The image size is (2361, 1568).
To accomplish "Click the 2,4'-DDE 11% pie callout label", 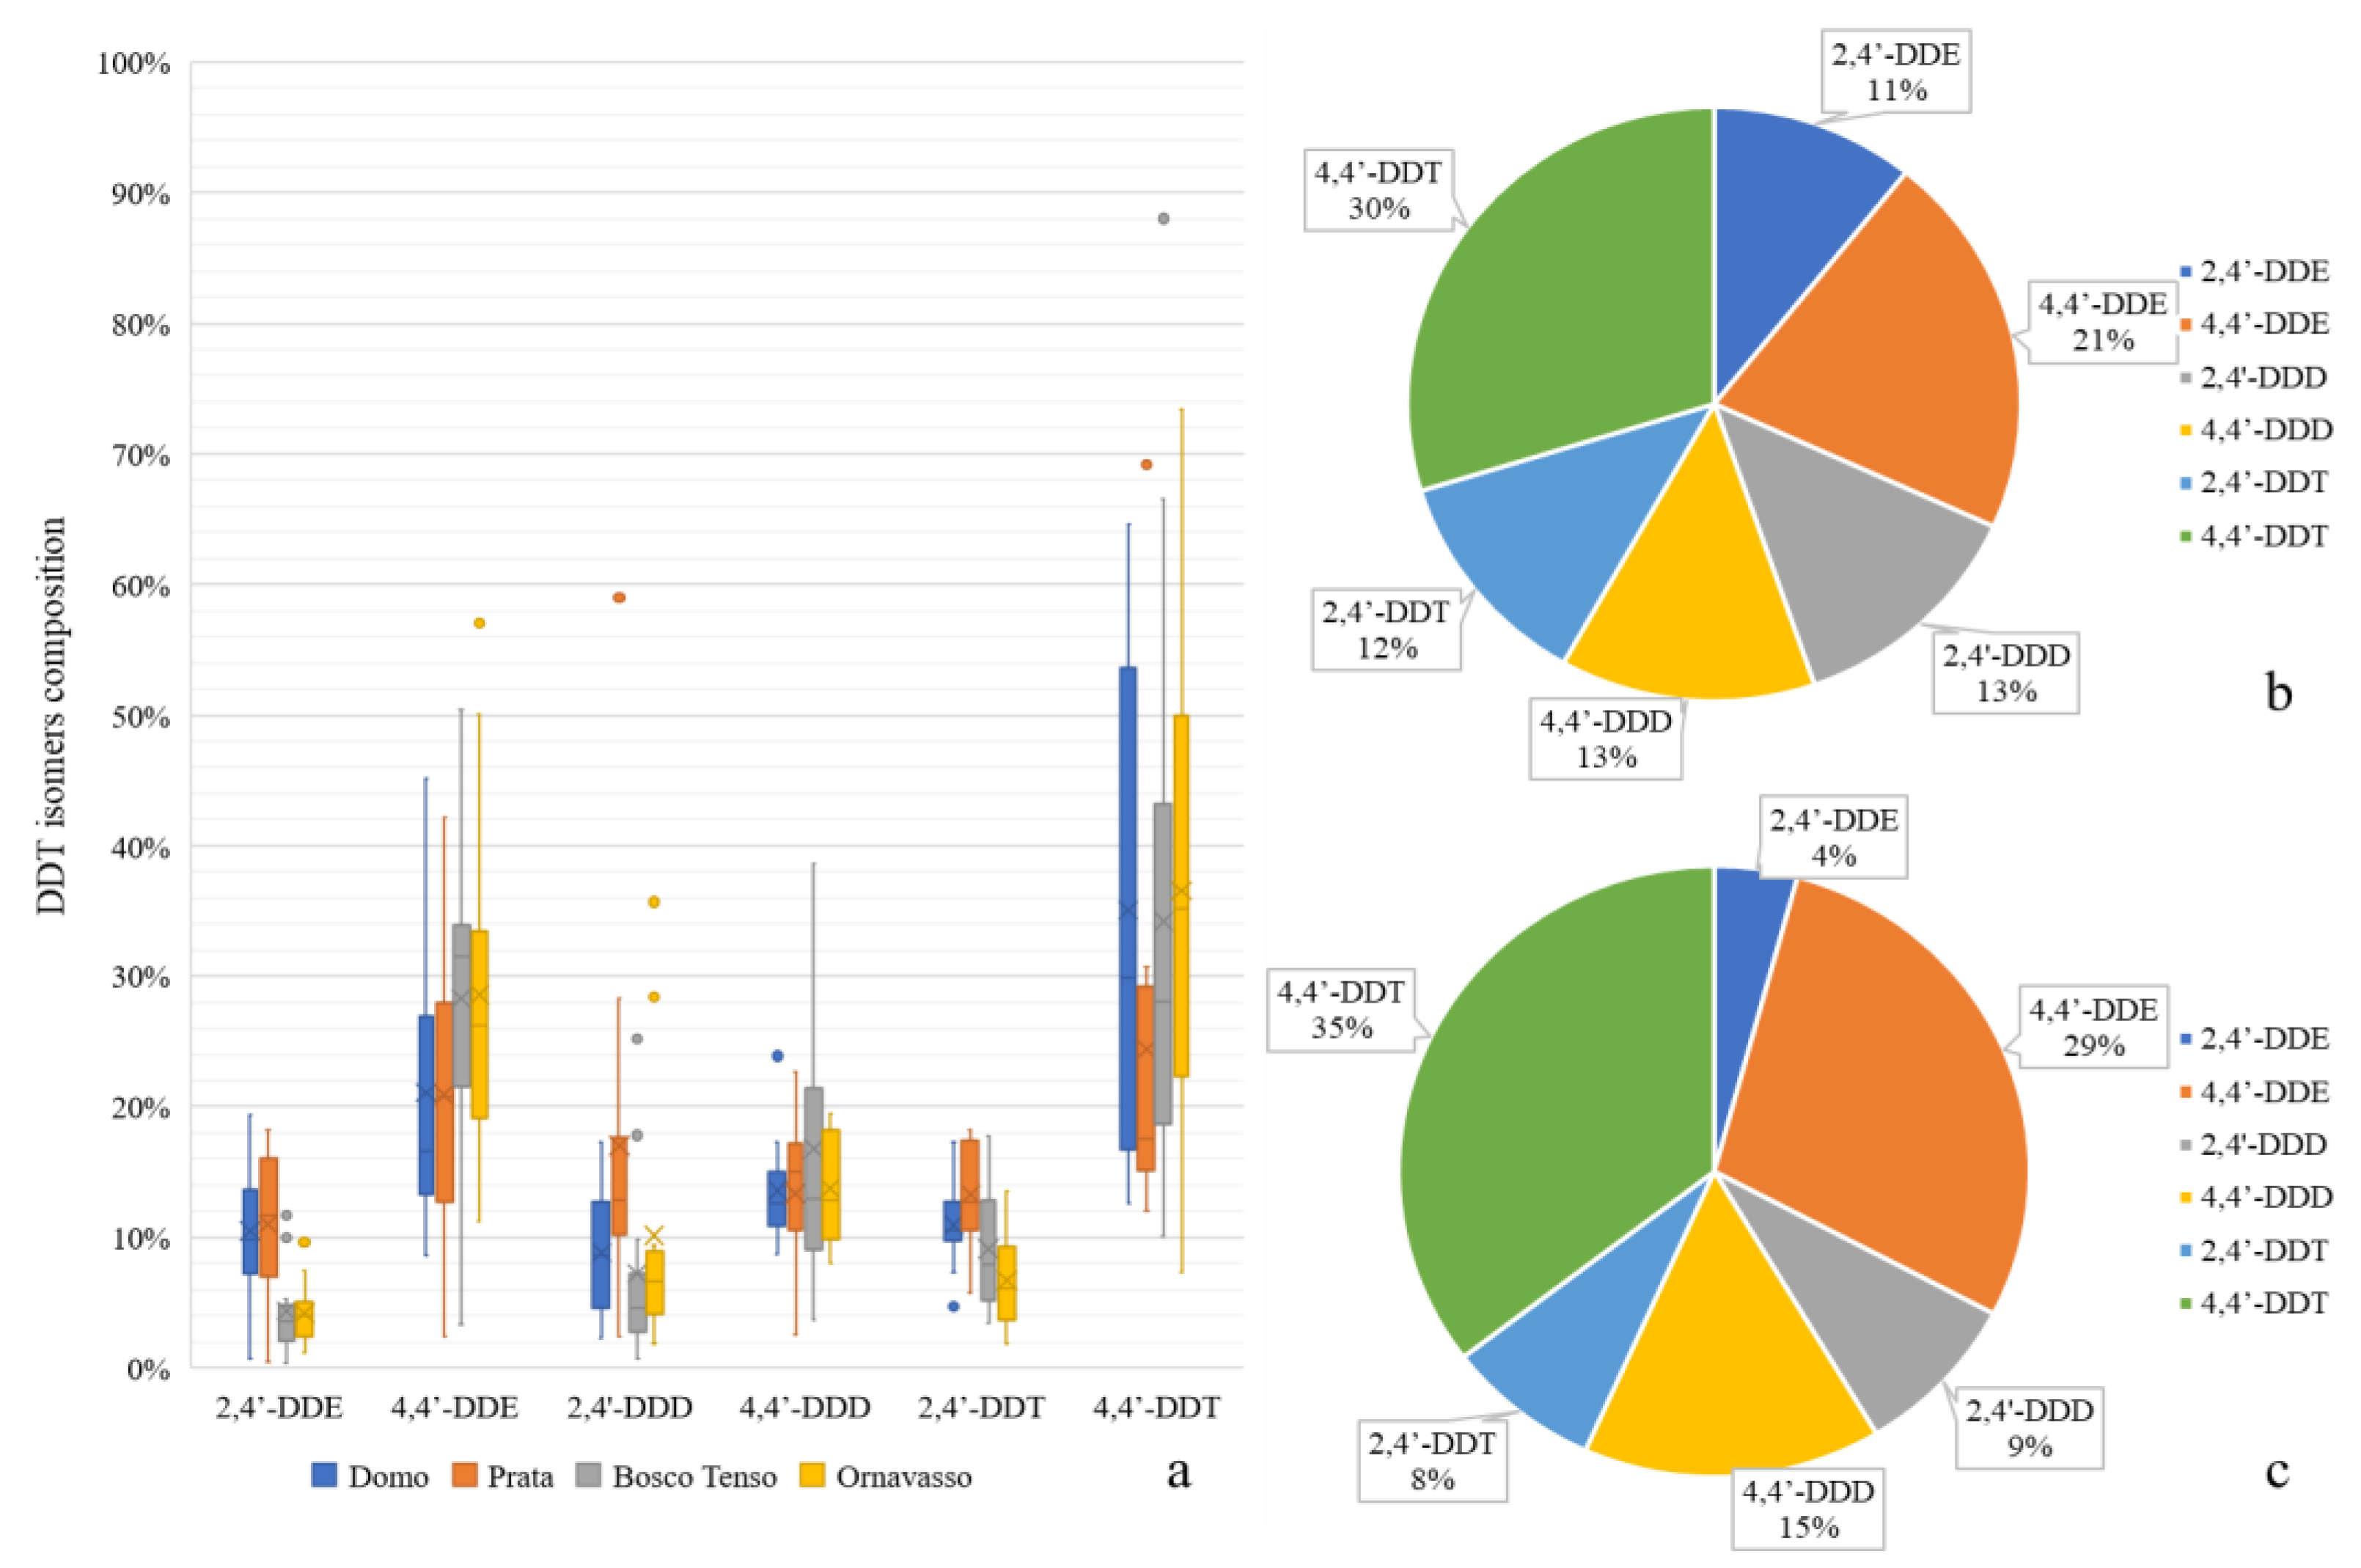I will coord(1895,72).
